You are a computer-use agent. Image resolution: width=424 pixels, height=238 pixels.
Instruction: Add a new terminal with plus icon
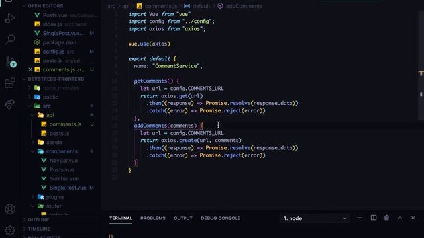click(x=360, y=218)
